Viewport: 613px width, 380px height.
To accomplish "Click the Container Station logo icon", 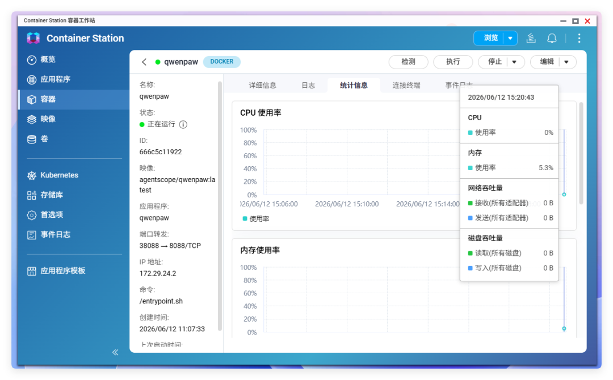I will (x=33, y=38).
